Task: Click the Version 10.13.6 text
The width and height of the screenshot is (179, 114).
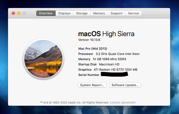Action: pyautogui.click(x=89, y=40)
